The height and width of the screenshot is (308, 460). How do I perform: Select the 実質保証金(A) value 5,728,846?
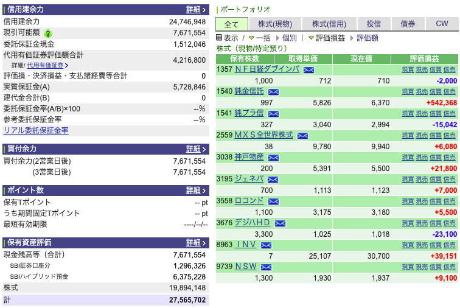[189, 87]
